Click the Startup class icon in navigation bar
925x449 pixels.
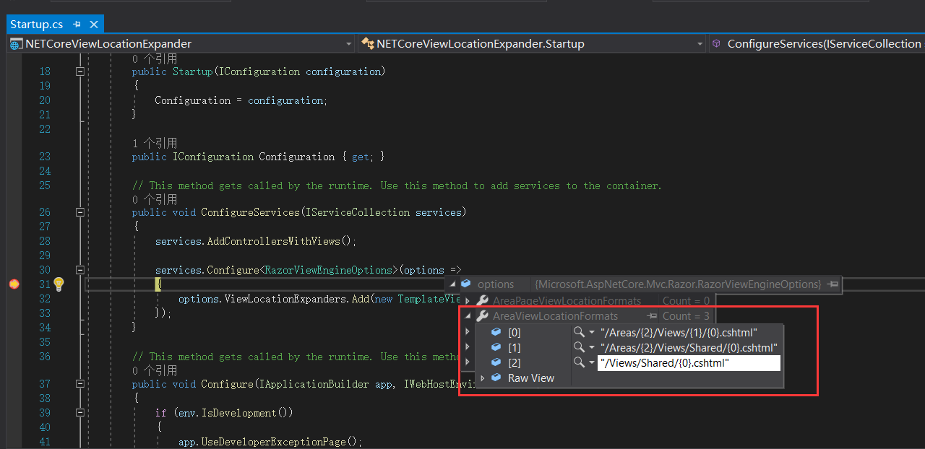(367, 44)
